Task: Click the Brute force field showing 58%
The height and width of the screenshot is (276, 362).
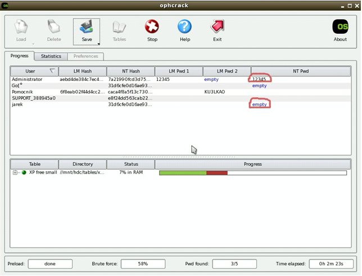Action: pyautogui.click(x=143, y=264)
